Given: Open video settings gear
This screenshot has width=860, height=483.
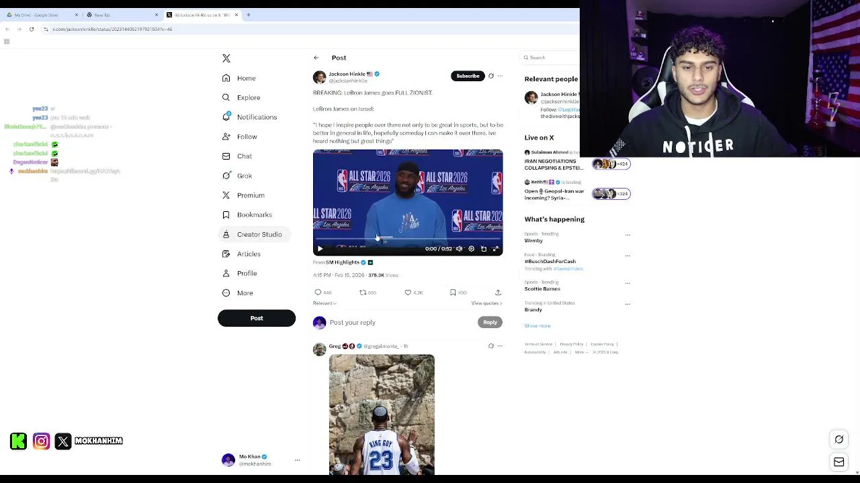Looking at the screenshot, I should (472, 249).
